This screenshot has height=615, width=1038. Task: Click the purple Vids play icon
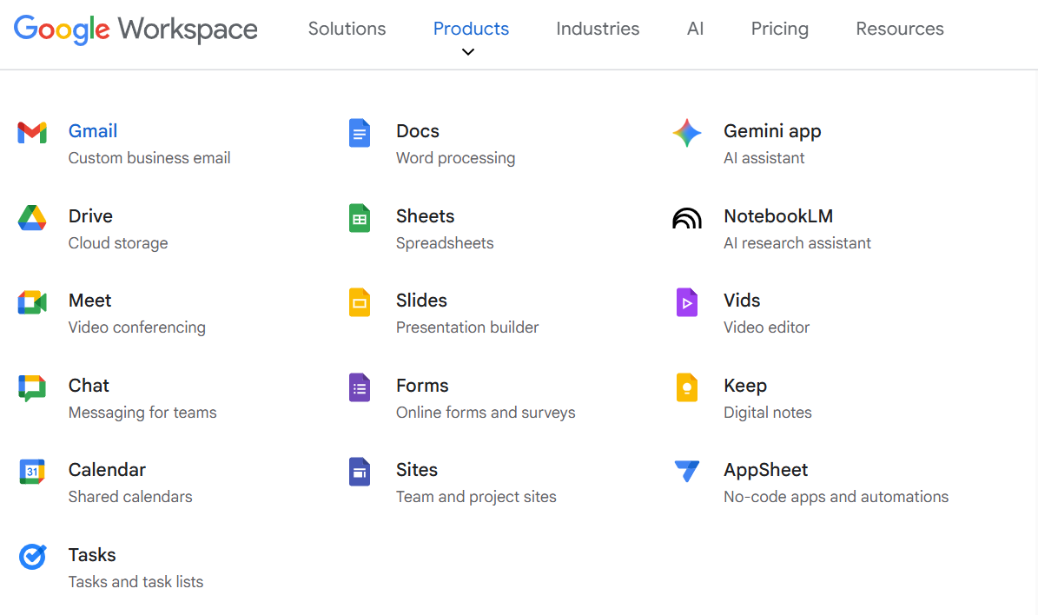[687, 302]
